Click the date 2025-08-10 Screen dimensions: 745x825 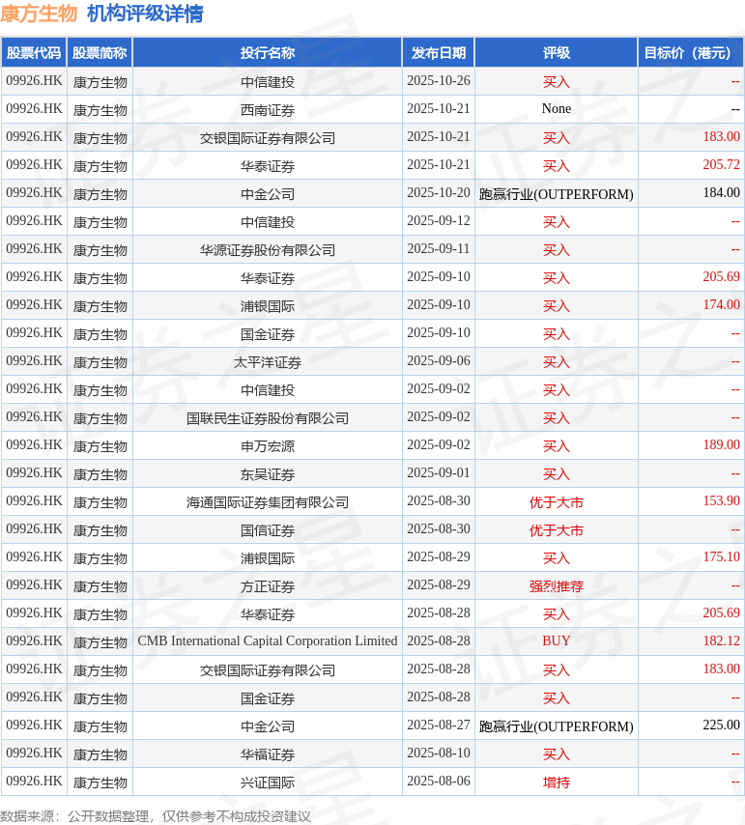(x=439, y=753)
